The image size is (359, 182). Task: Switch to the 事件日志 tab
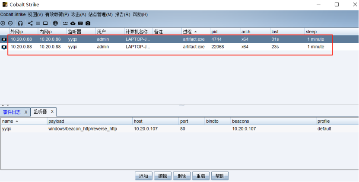click(x=12, y=112)
